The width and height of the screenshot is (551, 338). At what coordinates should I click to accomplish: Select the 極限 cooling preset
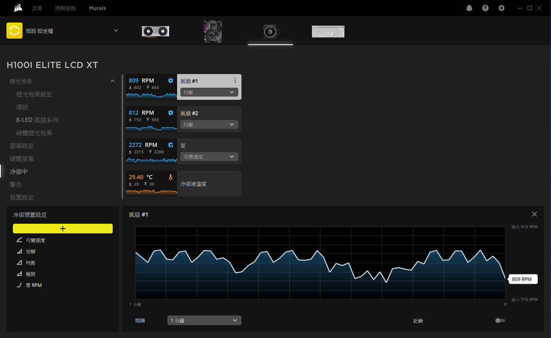(31, 274)
